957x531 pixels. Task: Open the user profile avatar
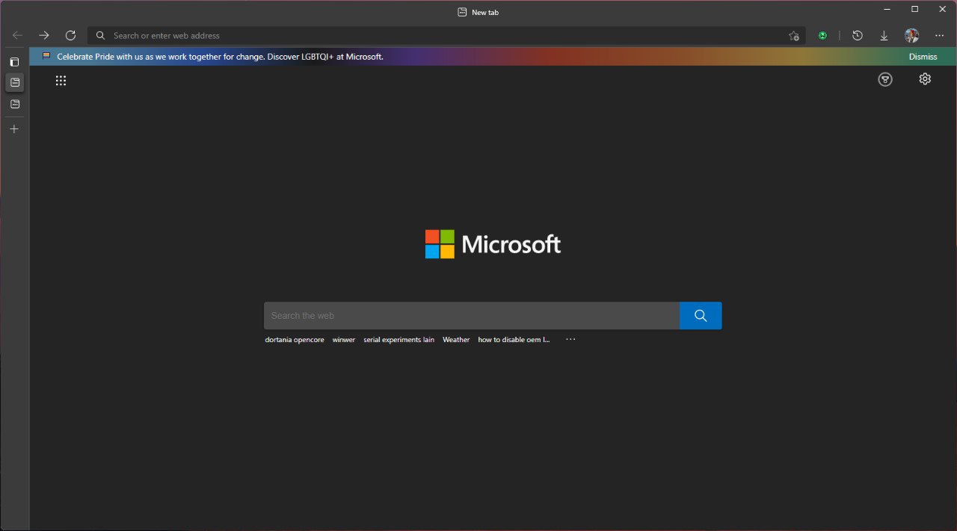911,35
